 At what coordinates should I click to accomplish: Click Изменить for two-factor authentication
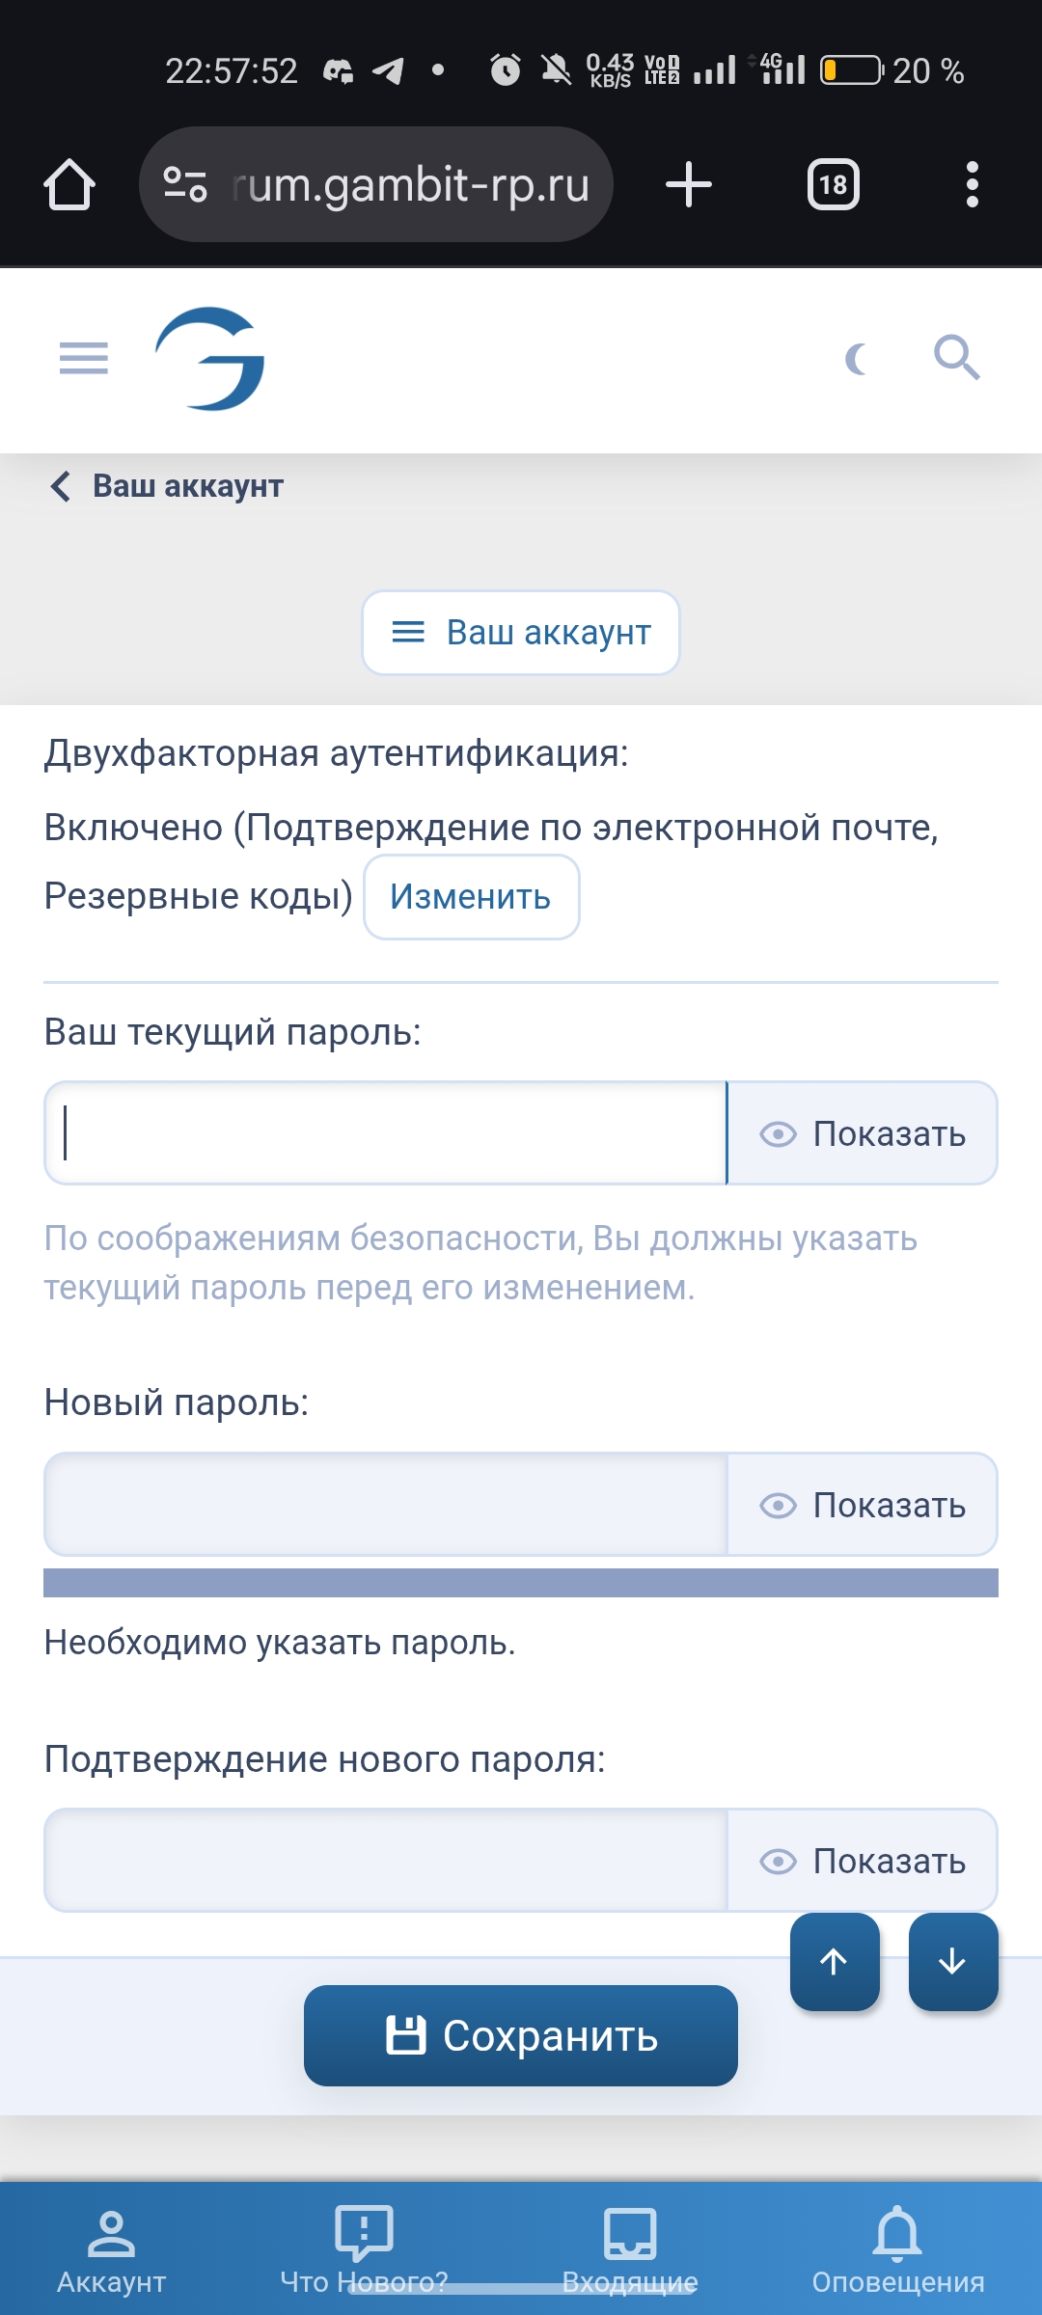pyautogui.click(x=471, y=897)
